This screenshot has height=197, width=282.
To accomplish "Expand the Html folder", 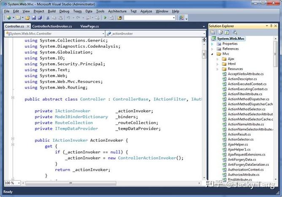I will pyautogui.click(x=217, y=64).
